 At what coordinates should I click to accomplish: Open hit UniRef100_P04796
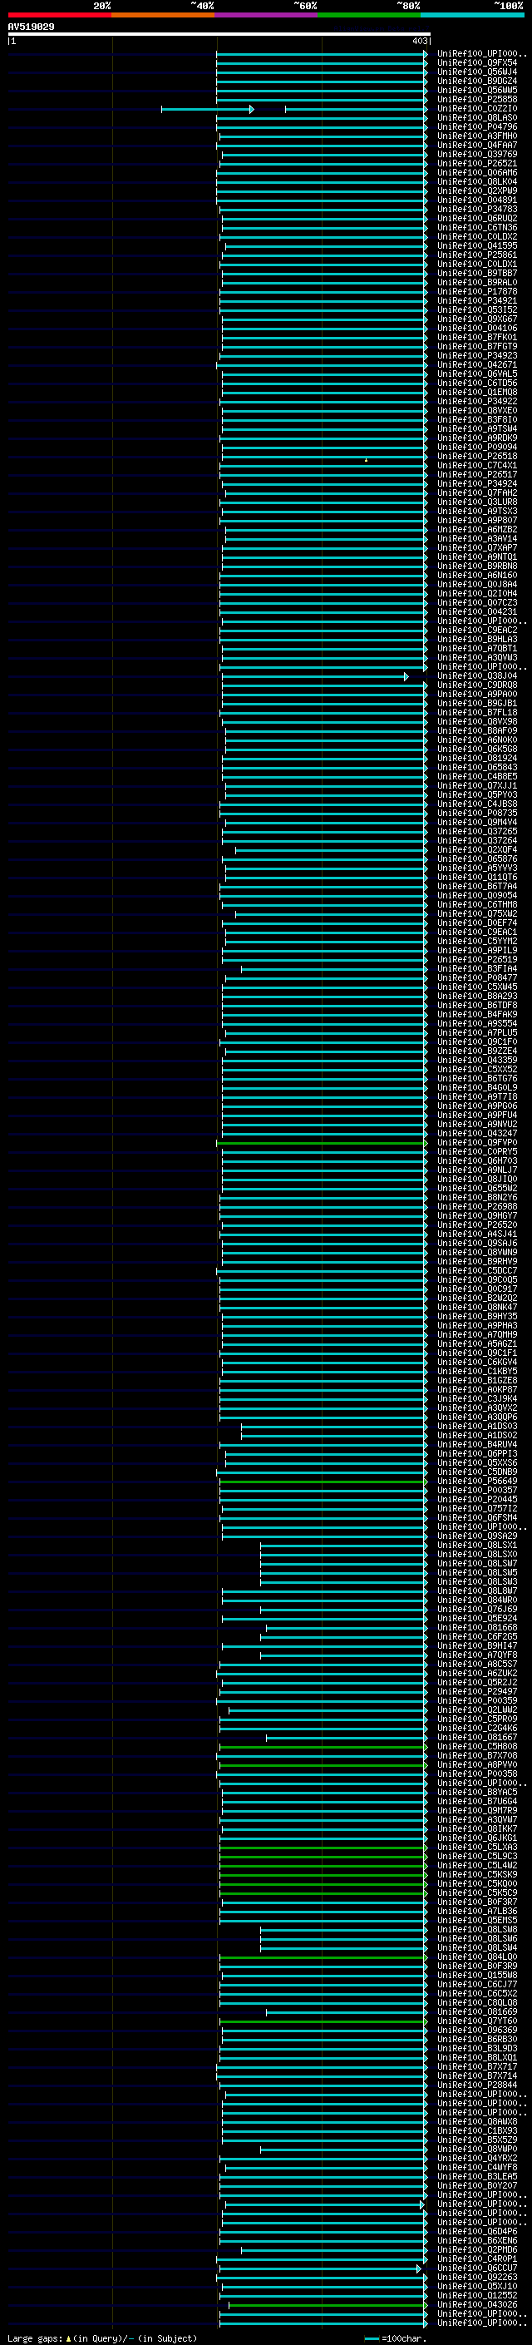477,126
